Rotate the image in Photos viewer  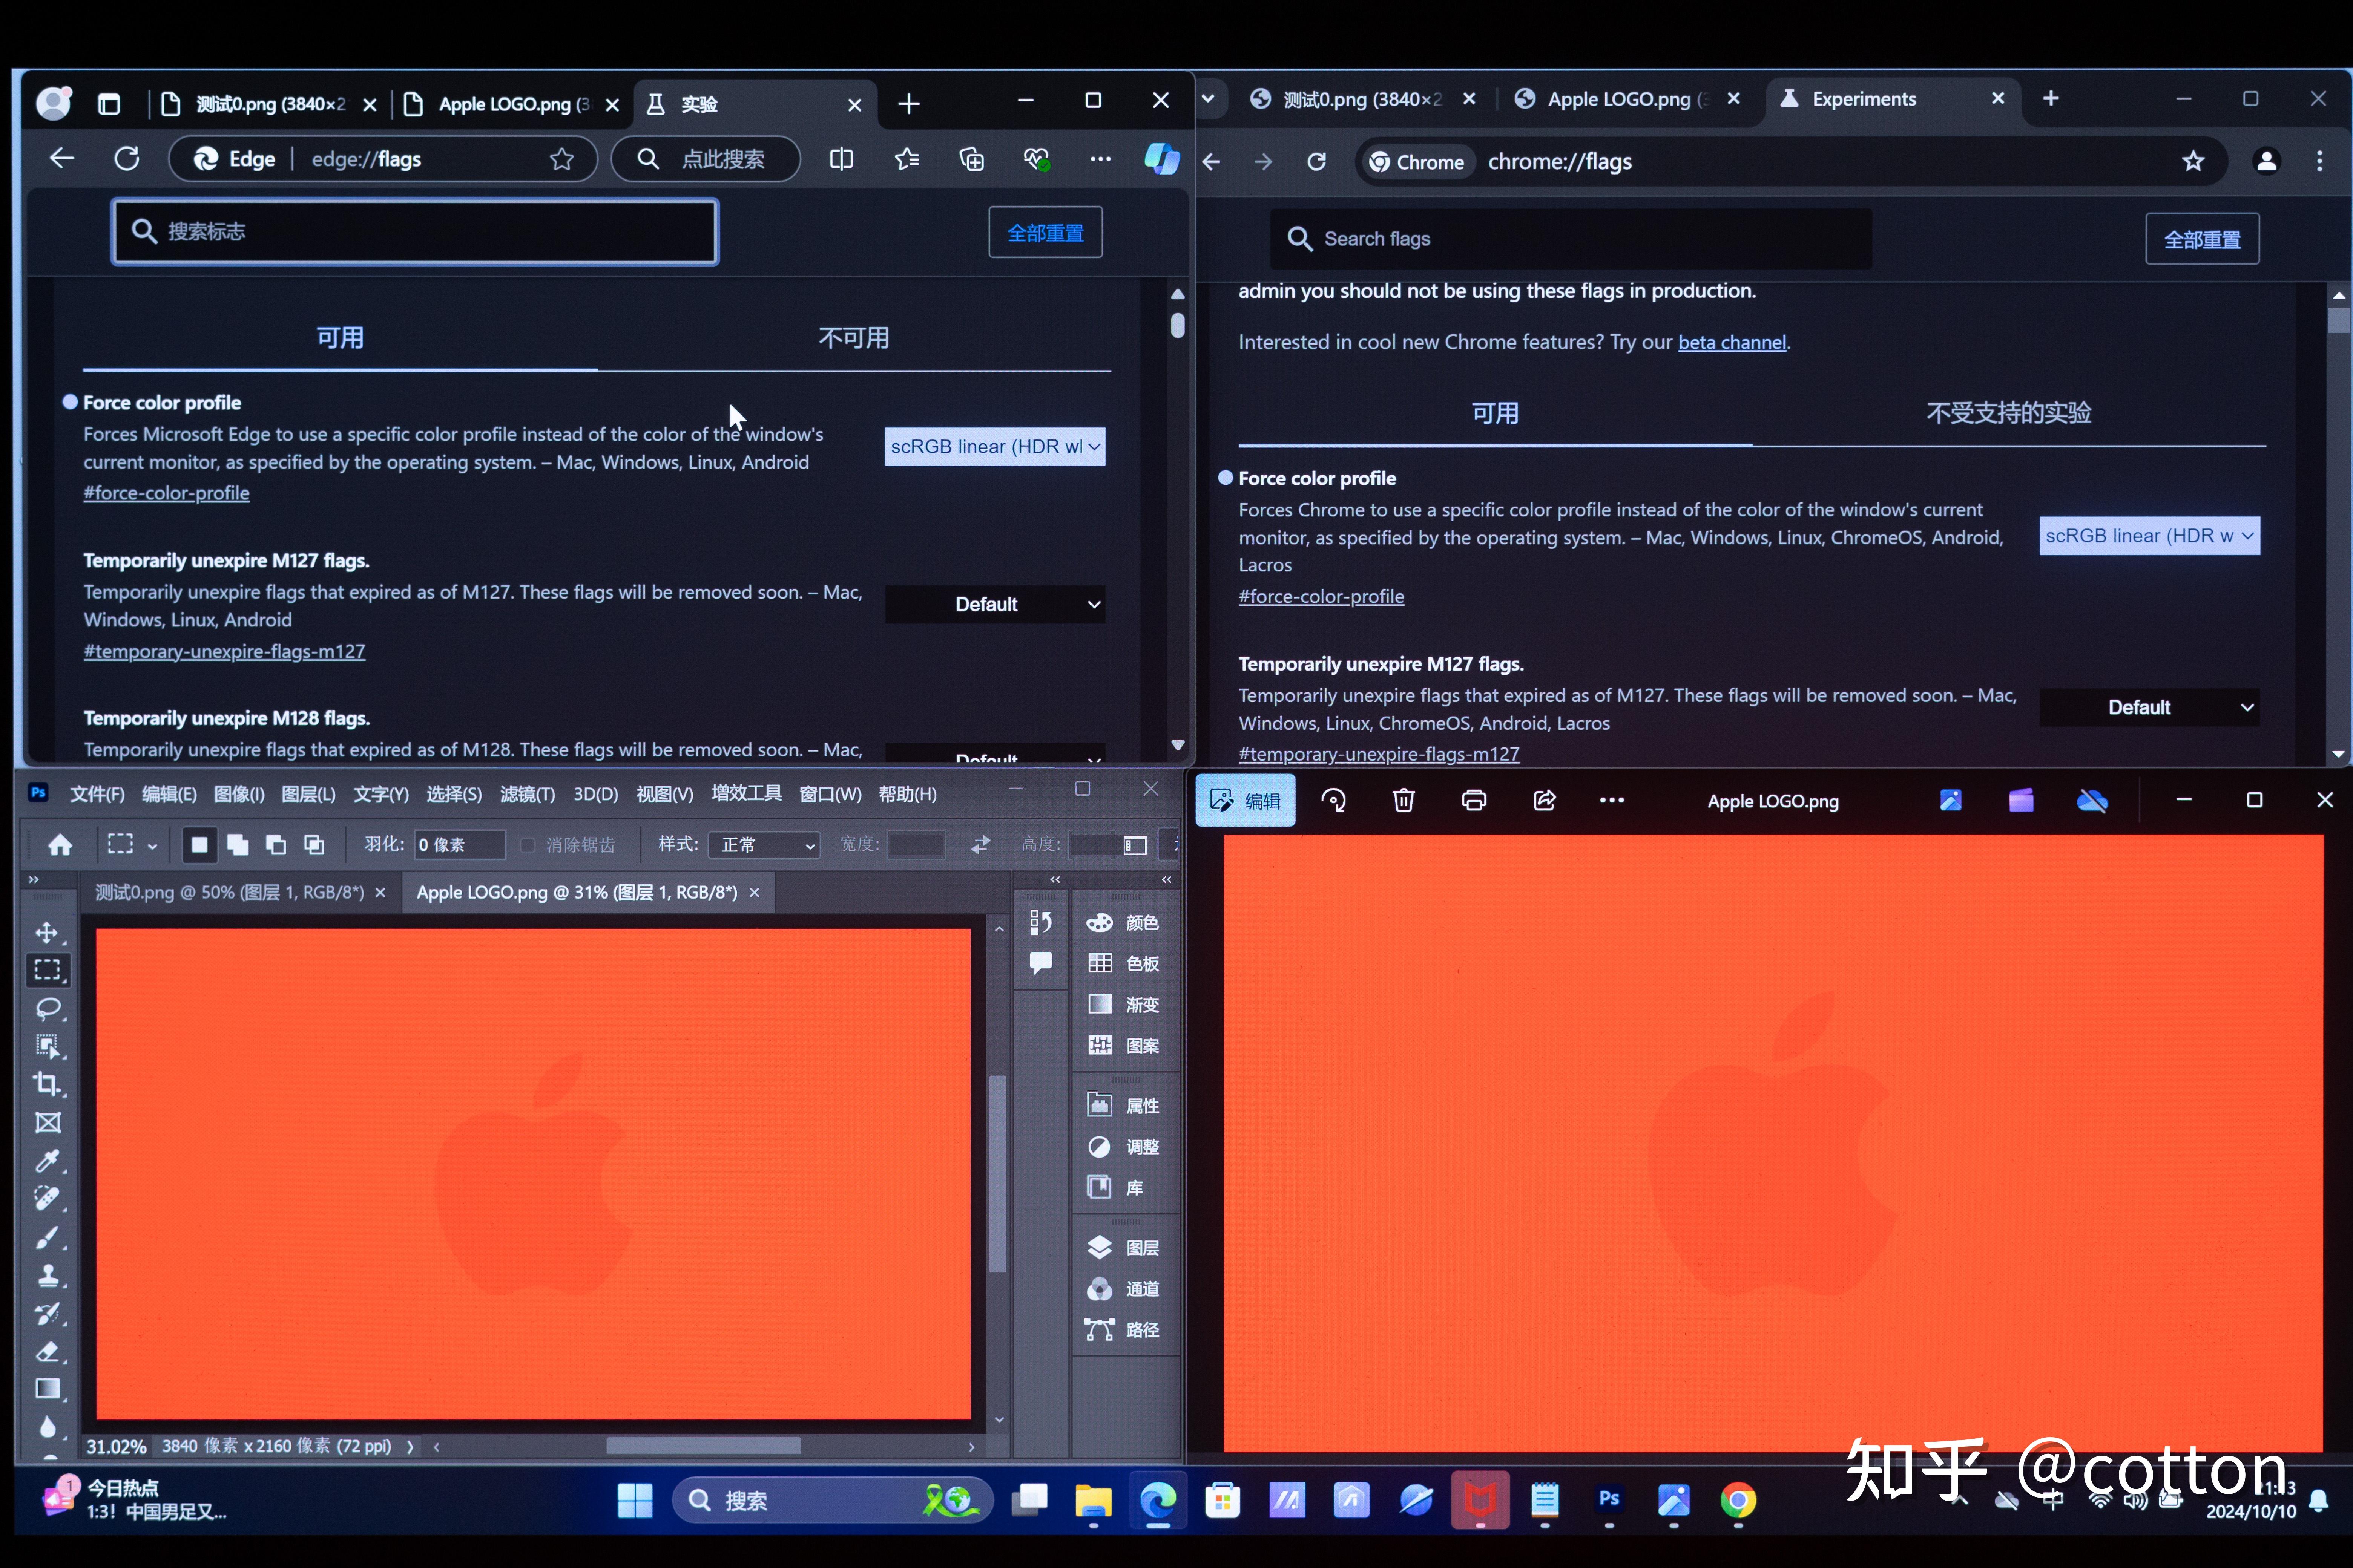1334,800
